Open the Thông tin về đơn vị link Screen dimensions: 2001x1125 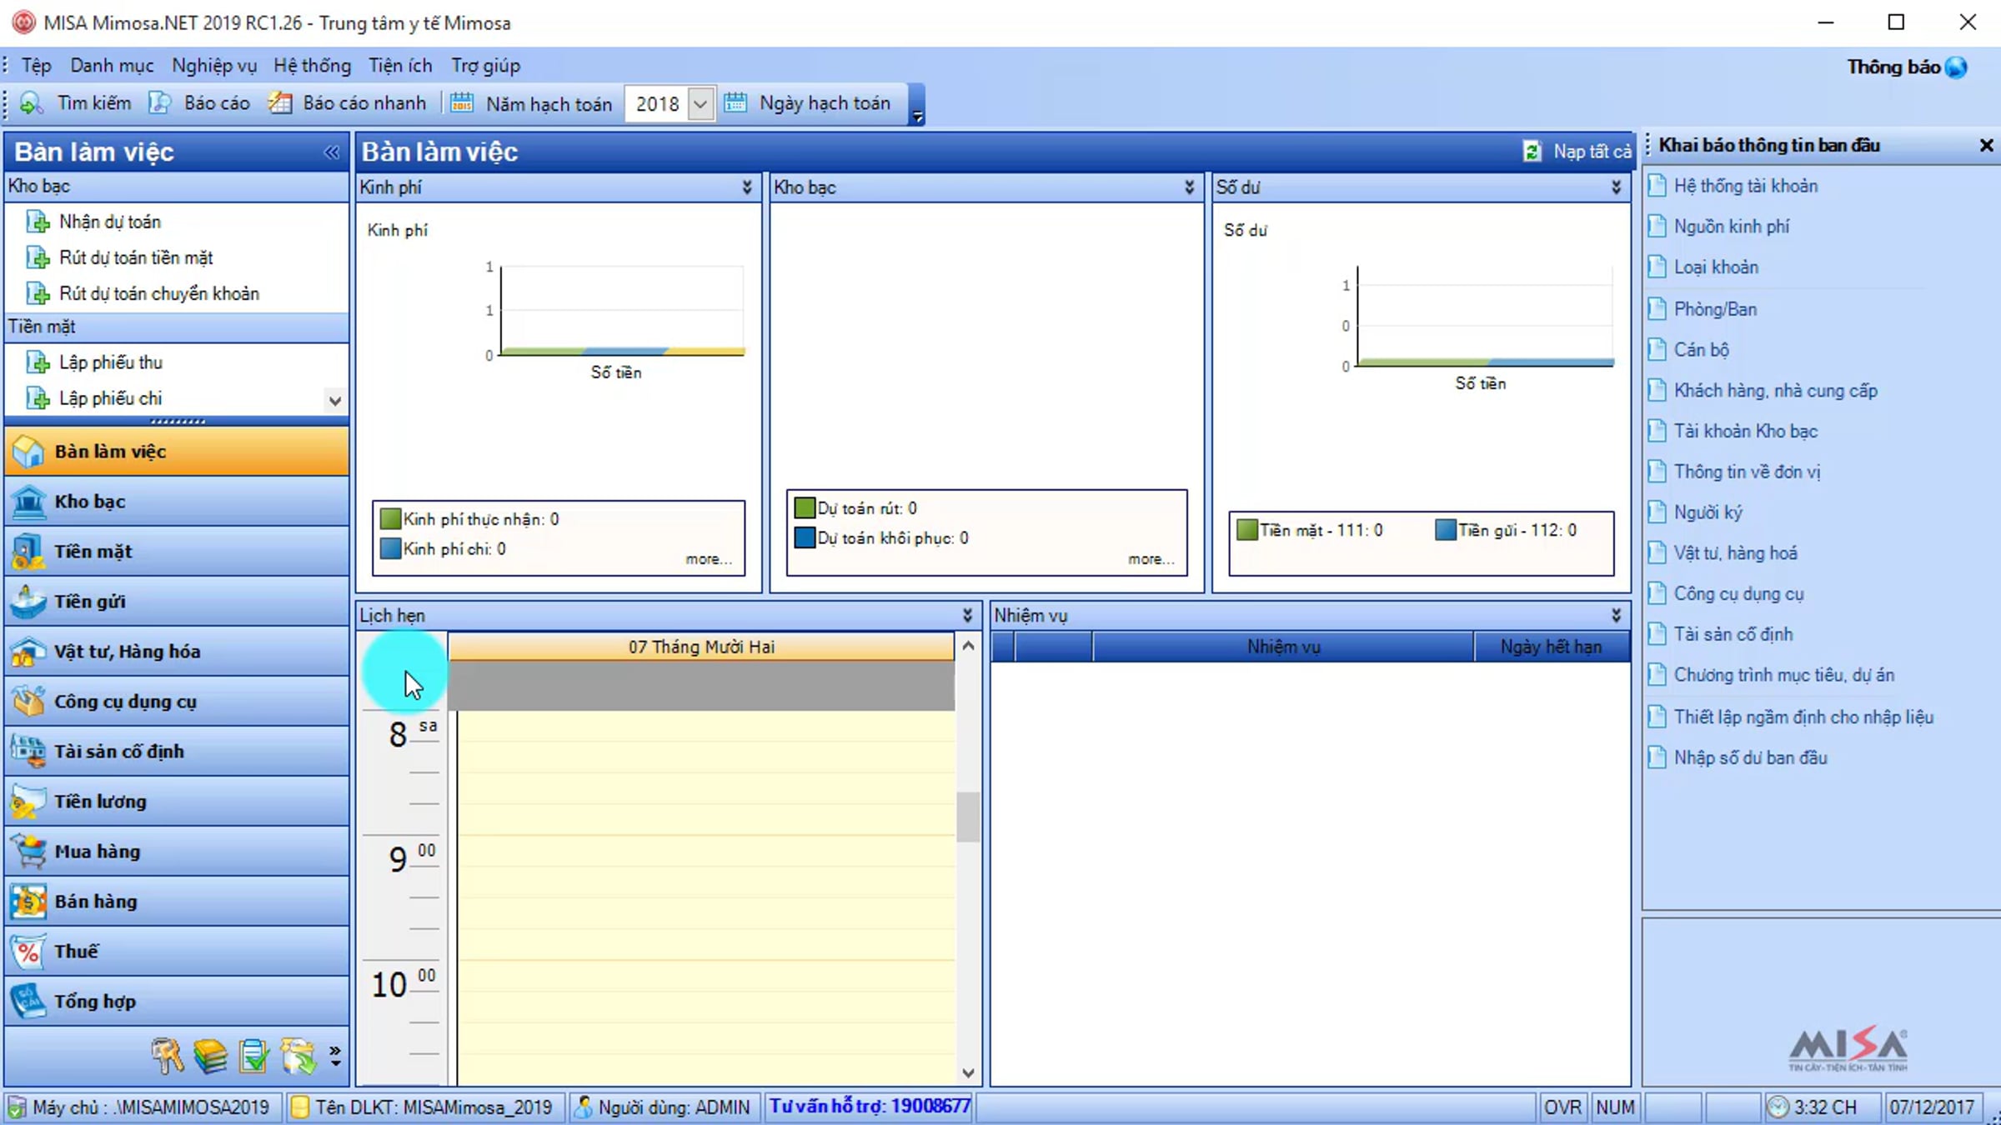point(1748,472)
